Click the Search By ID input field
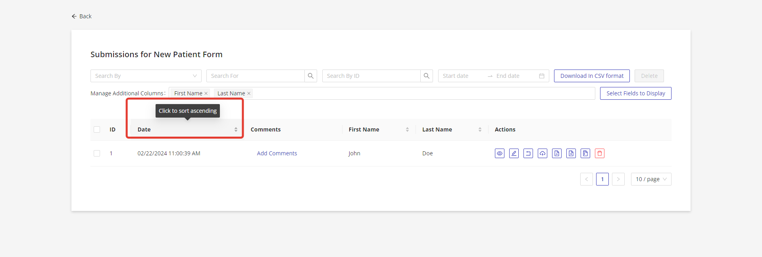 [371, 76]
